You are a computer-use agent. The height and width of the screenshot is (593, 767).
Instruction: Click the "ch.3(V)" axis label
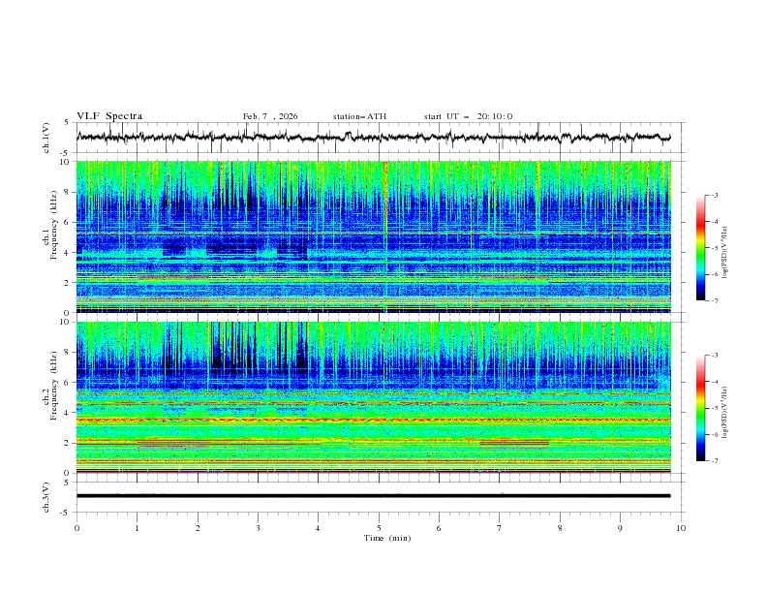pyautogui.click(x=46, y=497)
